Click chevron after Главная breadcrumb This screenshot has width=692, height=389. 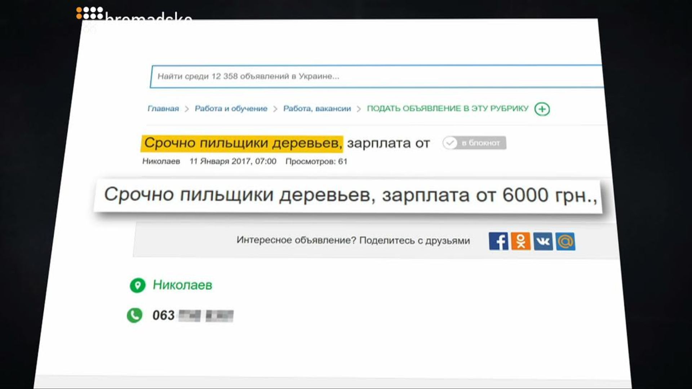click(187, 109)
